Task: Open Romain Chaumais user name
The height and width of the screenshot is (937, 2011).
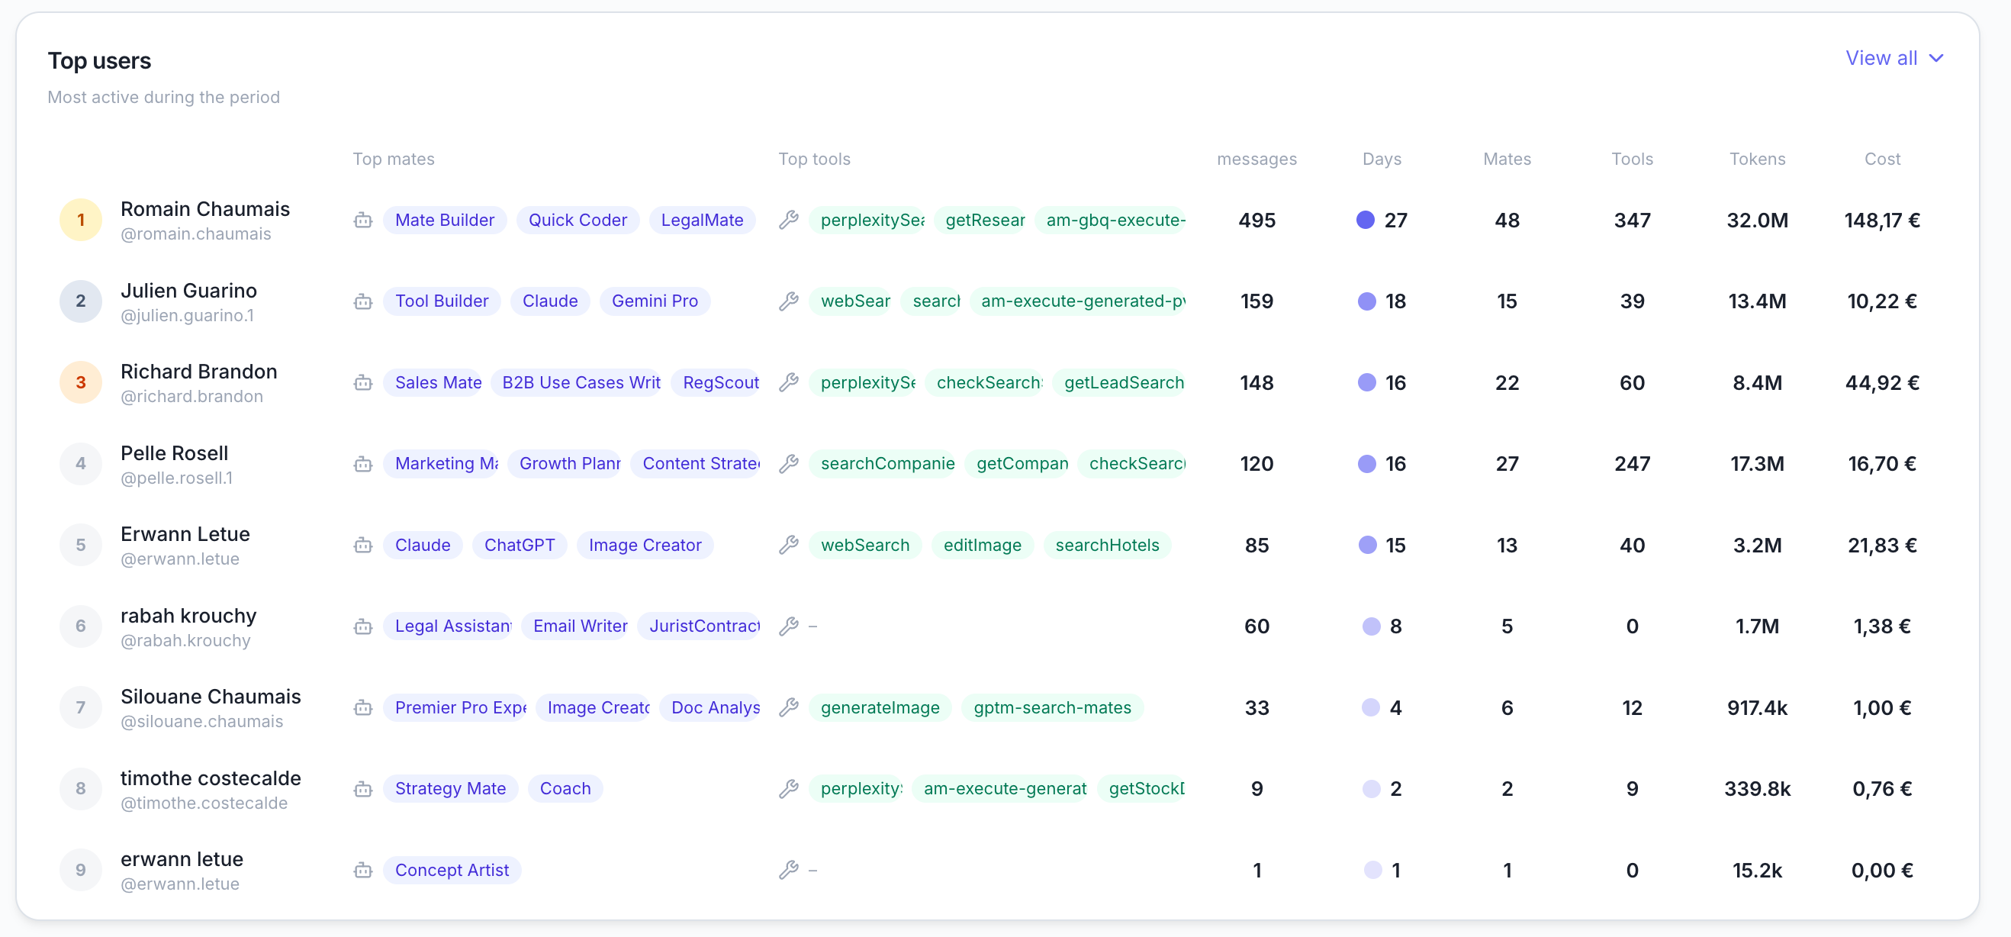Action: (x=204, y=209)
